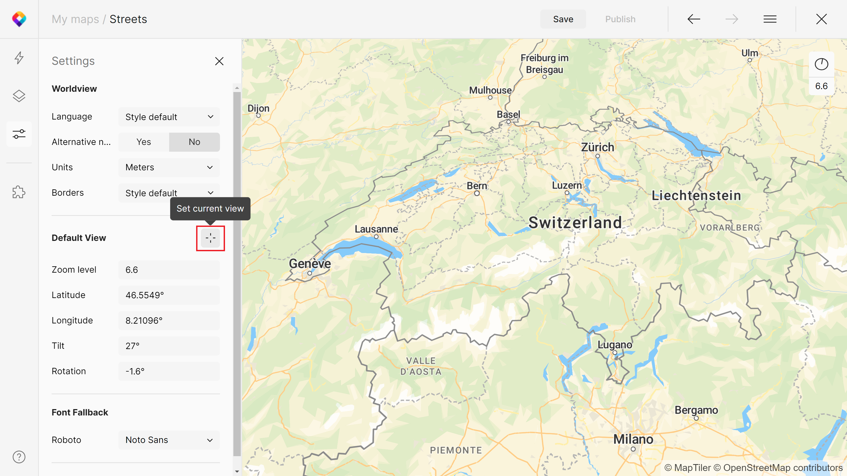The height and width of the screenshot is (476, 847).
Task: Expand the Language dropdown
Action: pyautogui.click(x=169, y=117)
